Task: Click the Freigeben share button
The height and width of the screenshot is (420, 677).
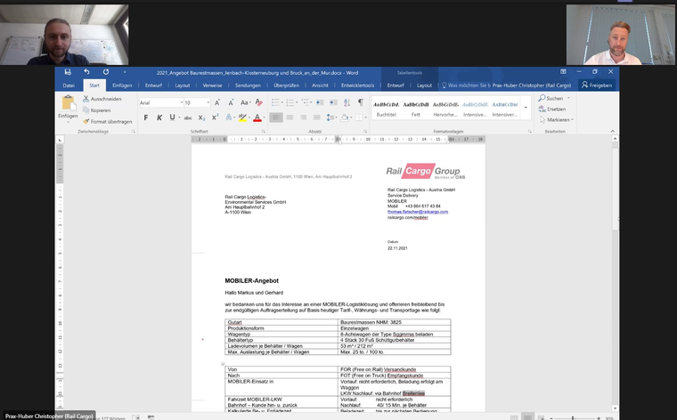Action: [597, 85]
